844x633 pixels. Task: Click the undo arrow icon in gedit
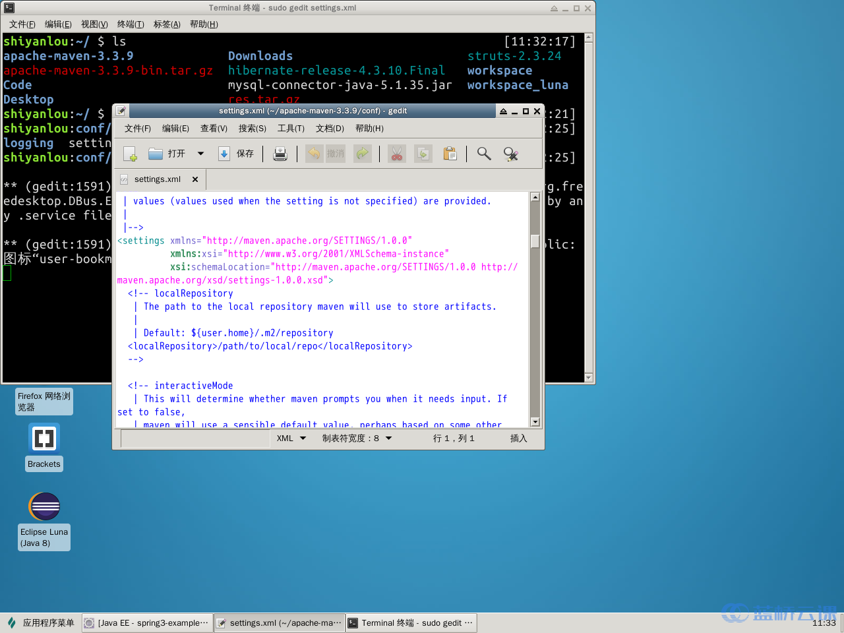click(315, 154)
